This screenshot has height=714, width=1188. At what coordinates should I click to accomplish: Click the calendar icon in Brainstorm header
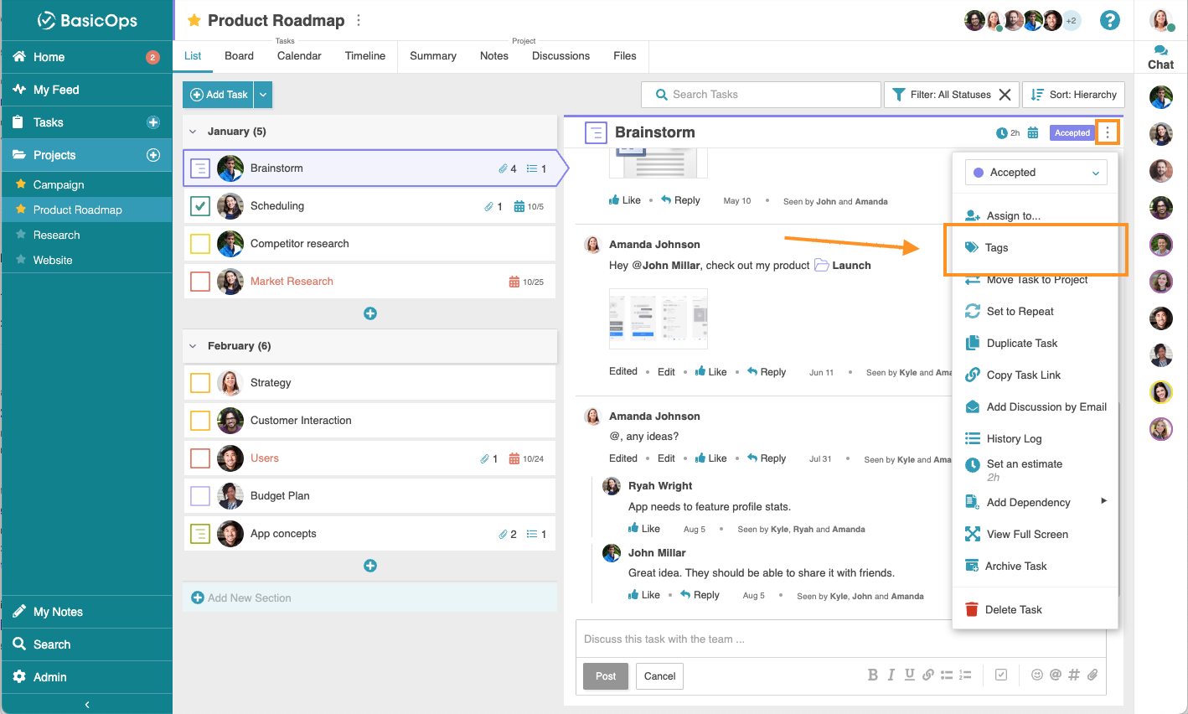(1033, 132)
